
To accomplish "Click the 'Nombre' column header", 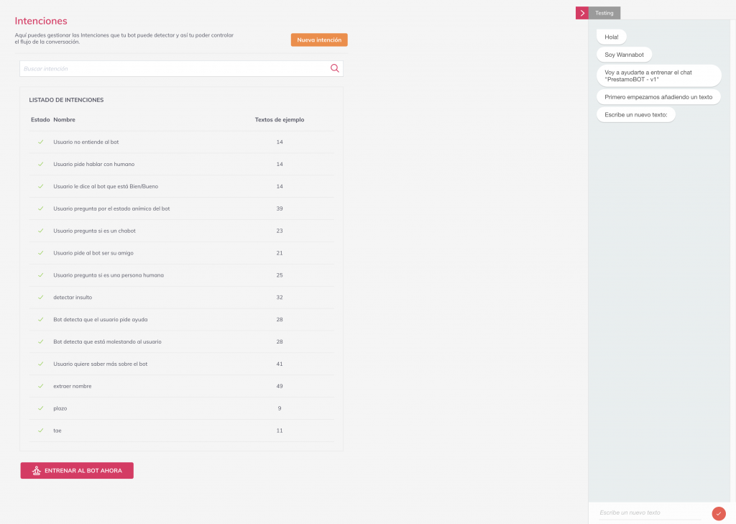I will pos(64,119).
